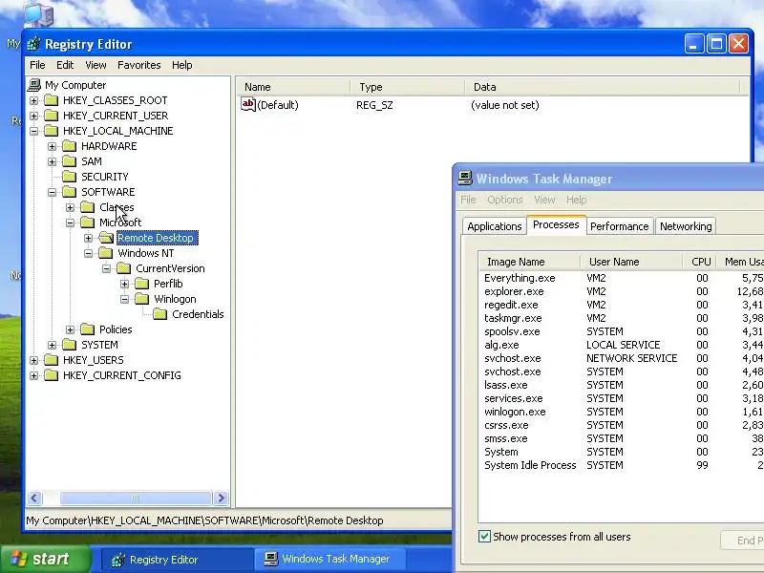Screen dimensions: 764x573
Task: Switch to the Applications tab
Action: pos(494,226)
